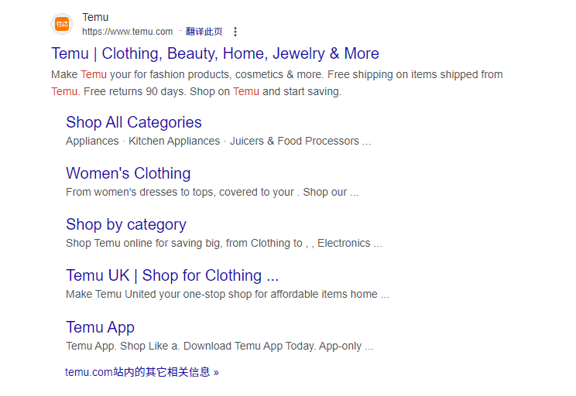Click the 'Make Temu your for fashion' description
The width and height of the screenshot is (576, 396).
pos(277,83)
